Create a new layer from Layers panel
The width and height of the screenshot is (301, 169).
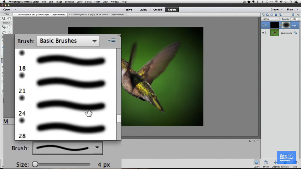click(x=263, y=15)
